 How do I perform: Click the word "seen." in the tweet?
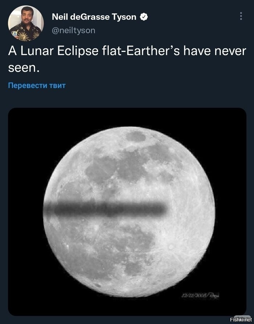(23, 67)
